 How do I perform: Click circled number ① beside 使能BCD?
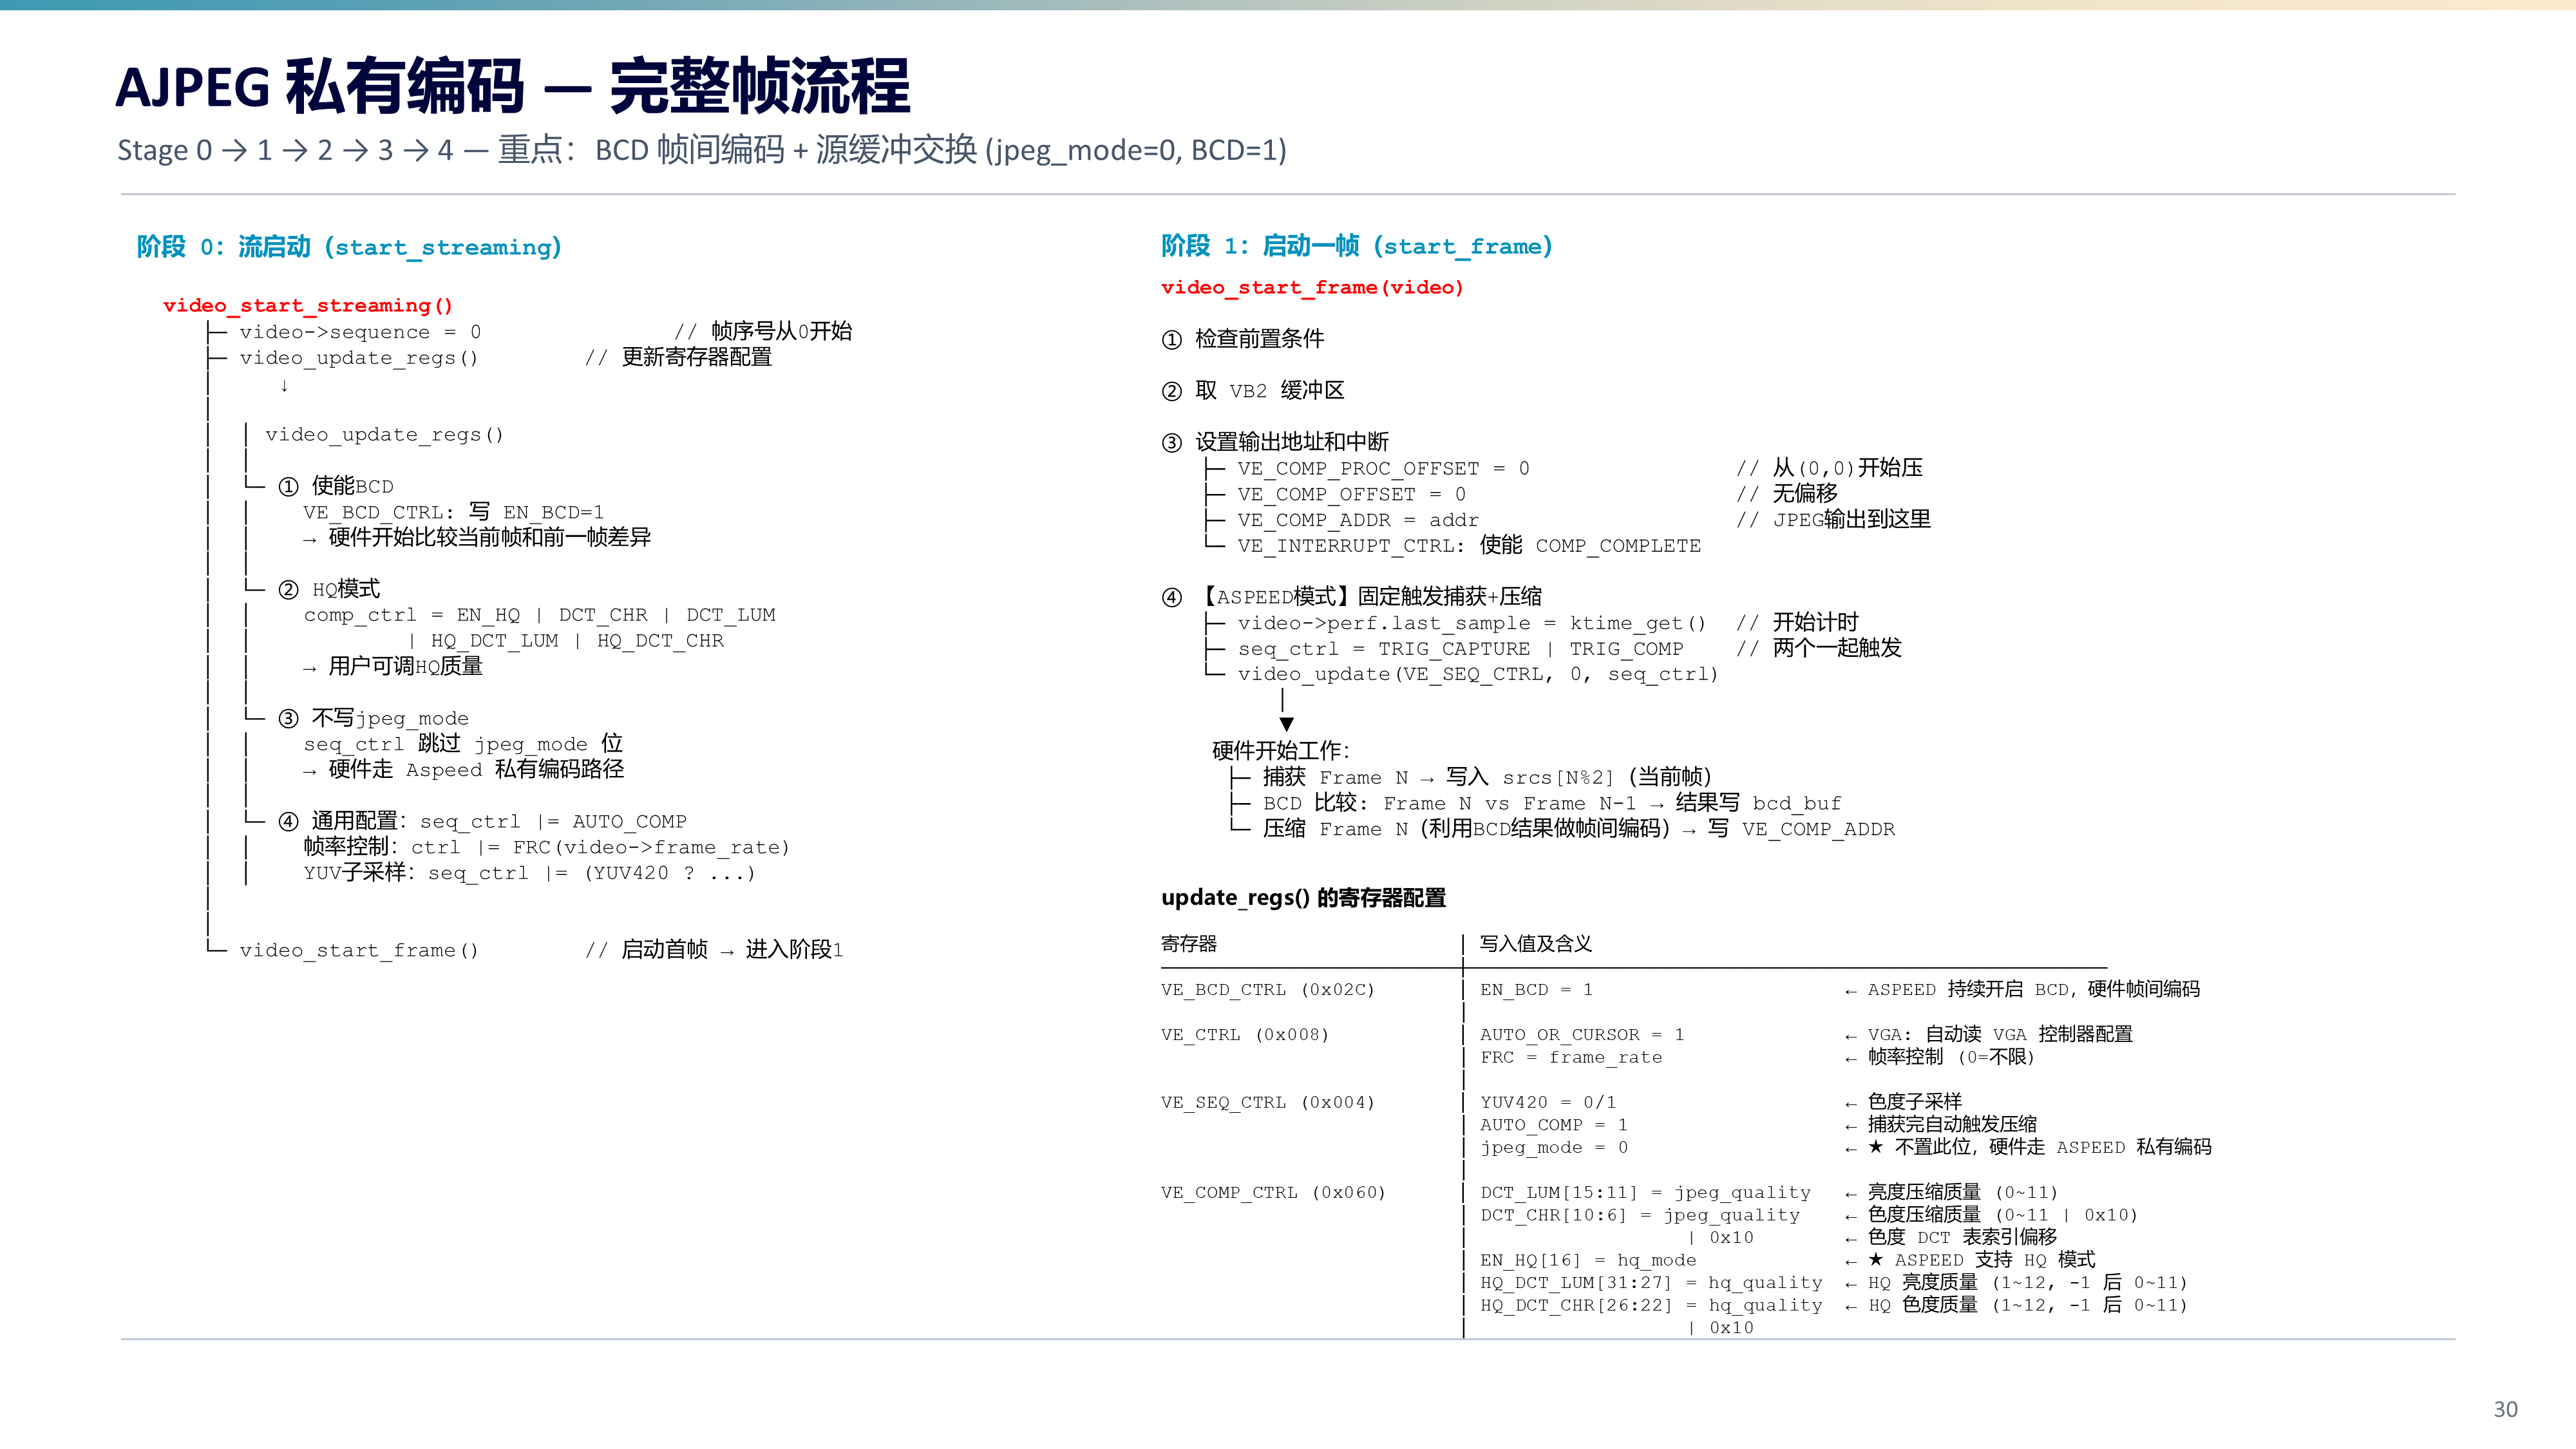(288, 487)
